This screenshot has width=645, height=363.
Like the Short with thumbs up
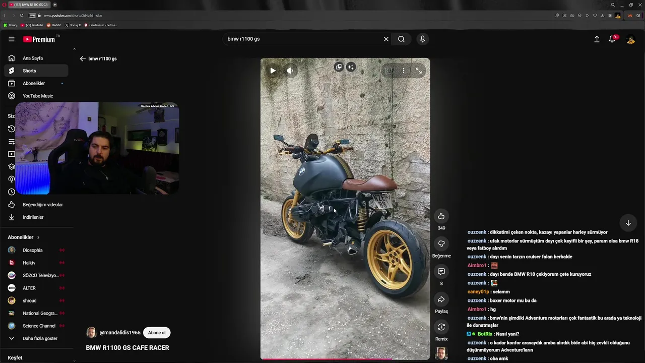(x=441, y=216)
